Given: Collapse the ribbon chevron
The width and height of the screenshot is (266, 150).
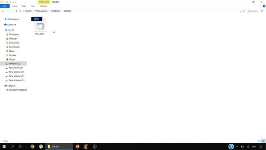Looking at the screenshot, I should click(261, 6).
